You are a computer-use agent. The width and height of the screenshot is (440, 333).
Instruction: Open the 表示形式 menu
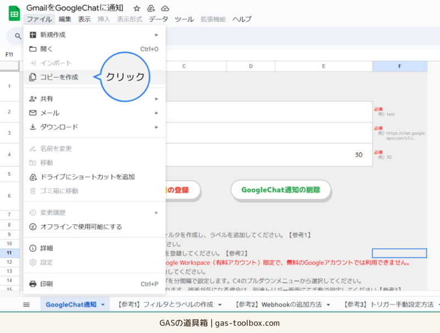coord(129,19)
